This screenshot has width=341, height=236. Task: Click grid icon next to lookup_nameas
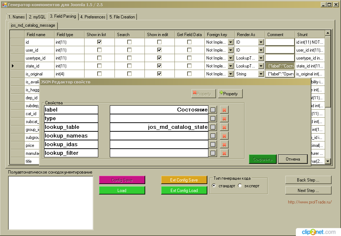point(213,136)
